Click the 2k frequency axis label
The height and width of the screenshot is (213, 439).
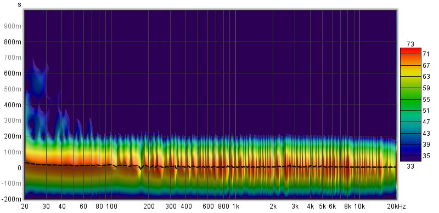[x=273, y=207]
